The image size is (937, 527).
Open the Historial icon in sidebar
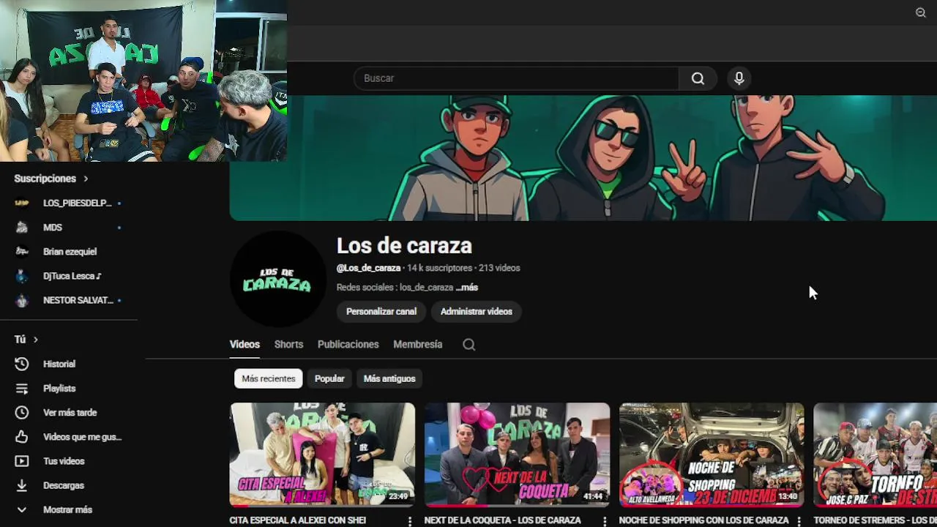(x=22, y=364)
